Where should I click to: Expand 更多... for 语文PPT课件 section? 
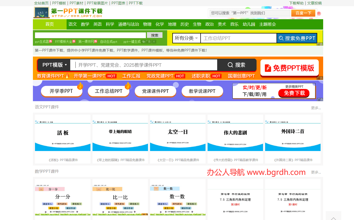point(316,108)
